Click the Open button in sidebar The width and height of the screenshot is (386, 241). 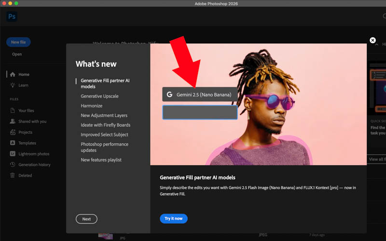click(17, 54)
